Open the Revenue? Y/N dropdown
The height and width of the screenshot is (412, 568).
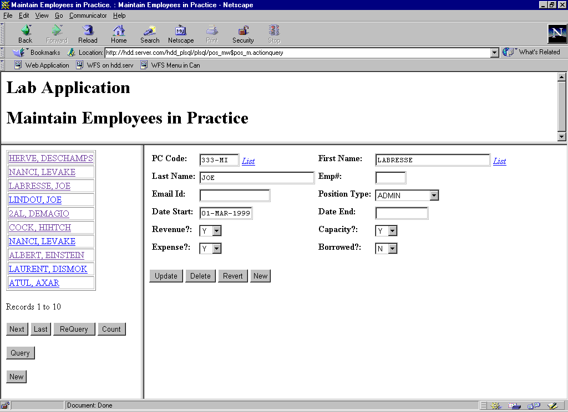point(216,231)
